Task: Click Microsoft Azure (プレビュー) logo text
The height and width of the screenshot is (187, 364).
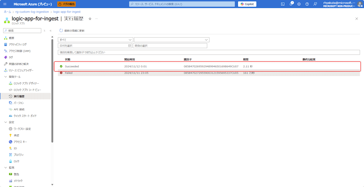Action: (32, 4)
